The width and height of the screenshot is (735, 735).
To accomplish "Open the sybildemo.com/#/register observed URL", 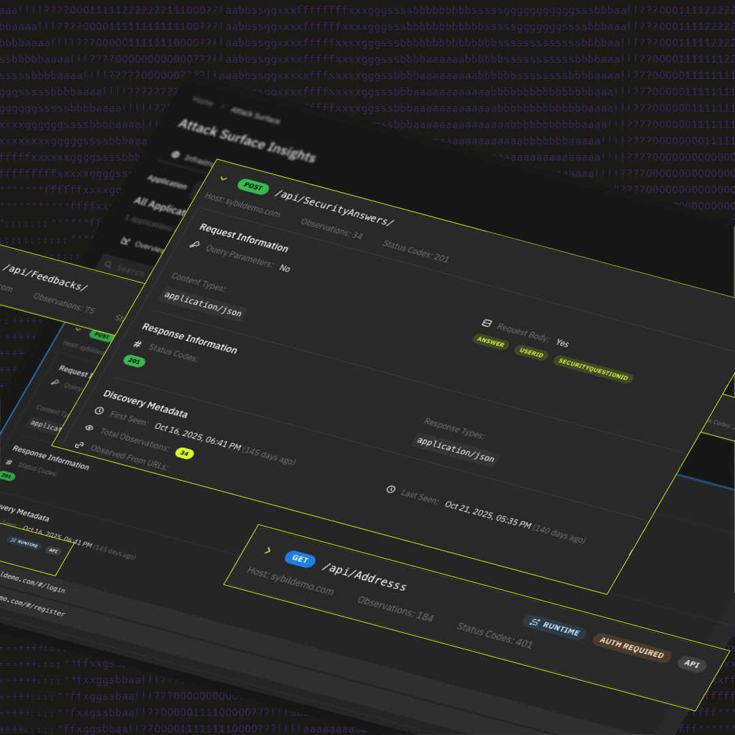I will tap(32, 605).
